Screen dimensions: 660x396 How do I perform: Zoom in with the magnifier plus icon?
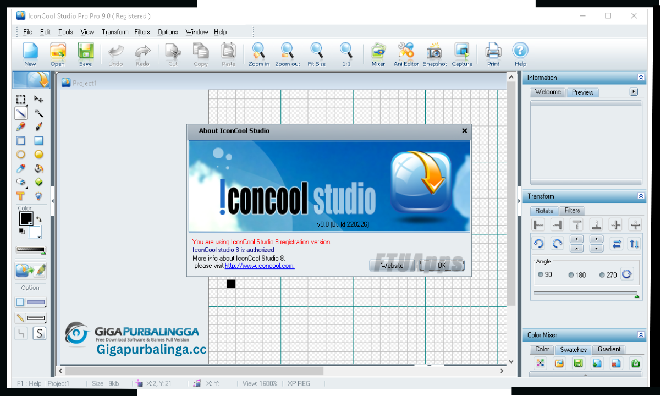259,54
